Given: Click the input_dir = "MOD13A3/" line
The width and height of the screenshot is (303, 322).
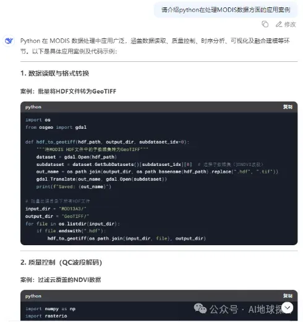Looking at the screenshot, I should point(56,209).
